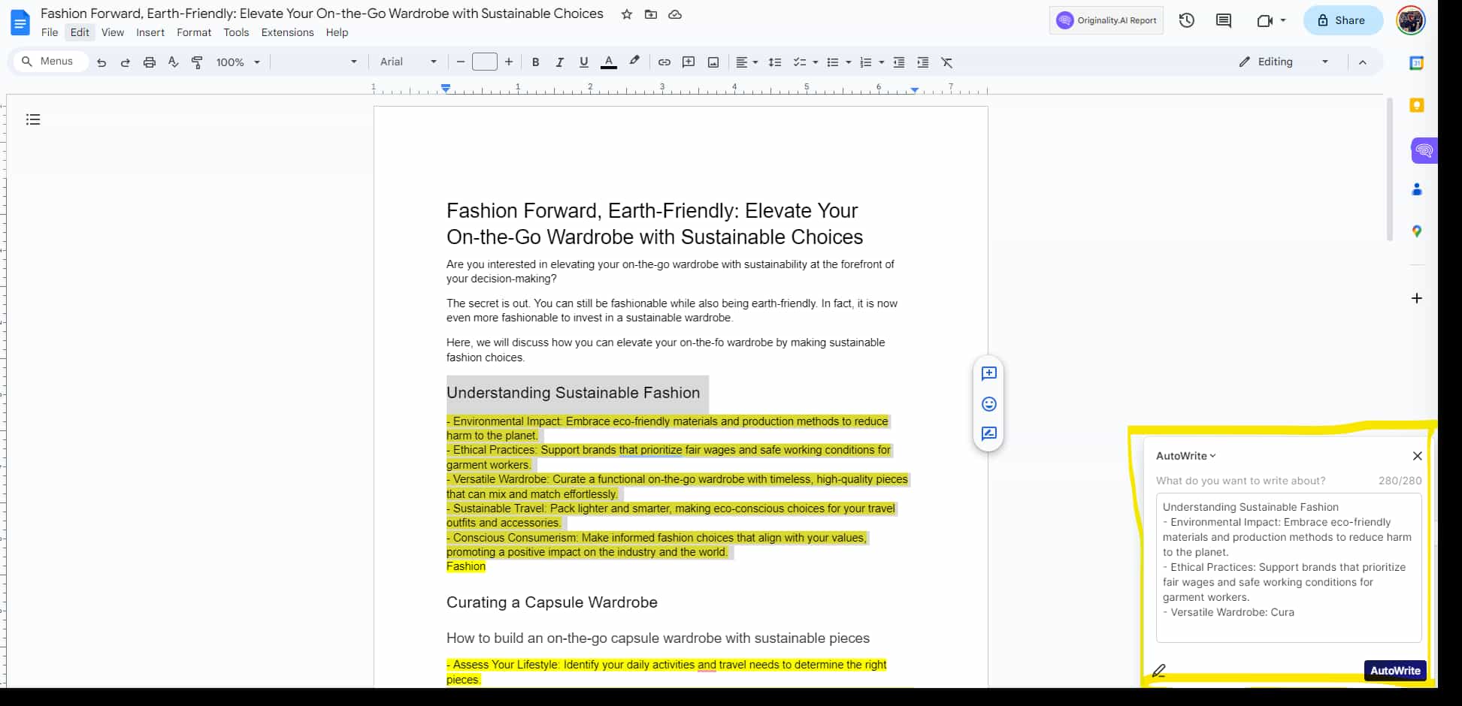Open the Edit menu
The width and height of the screenshot is (1462, 706).
(79, 32)
